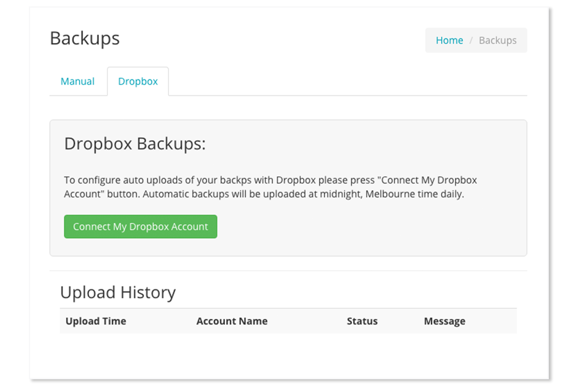Click Connect My Dropbox Account button
Viewport: 577px width, 385px height.
click(140, 227)
